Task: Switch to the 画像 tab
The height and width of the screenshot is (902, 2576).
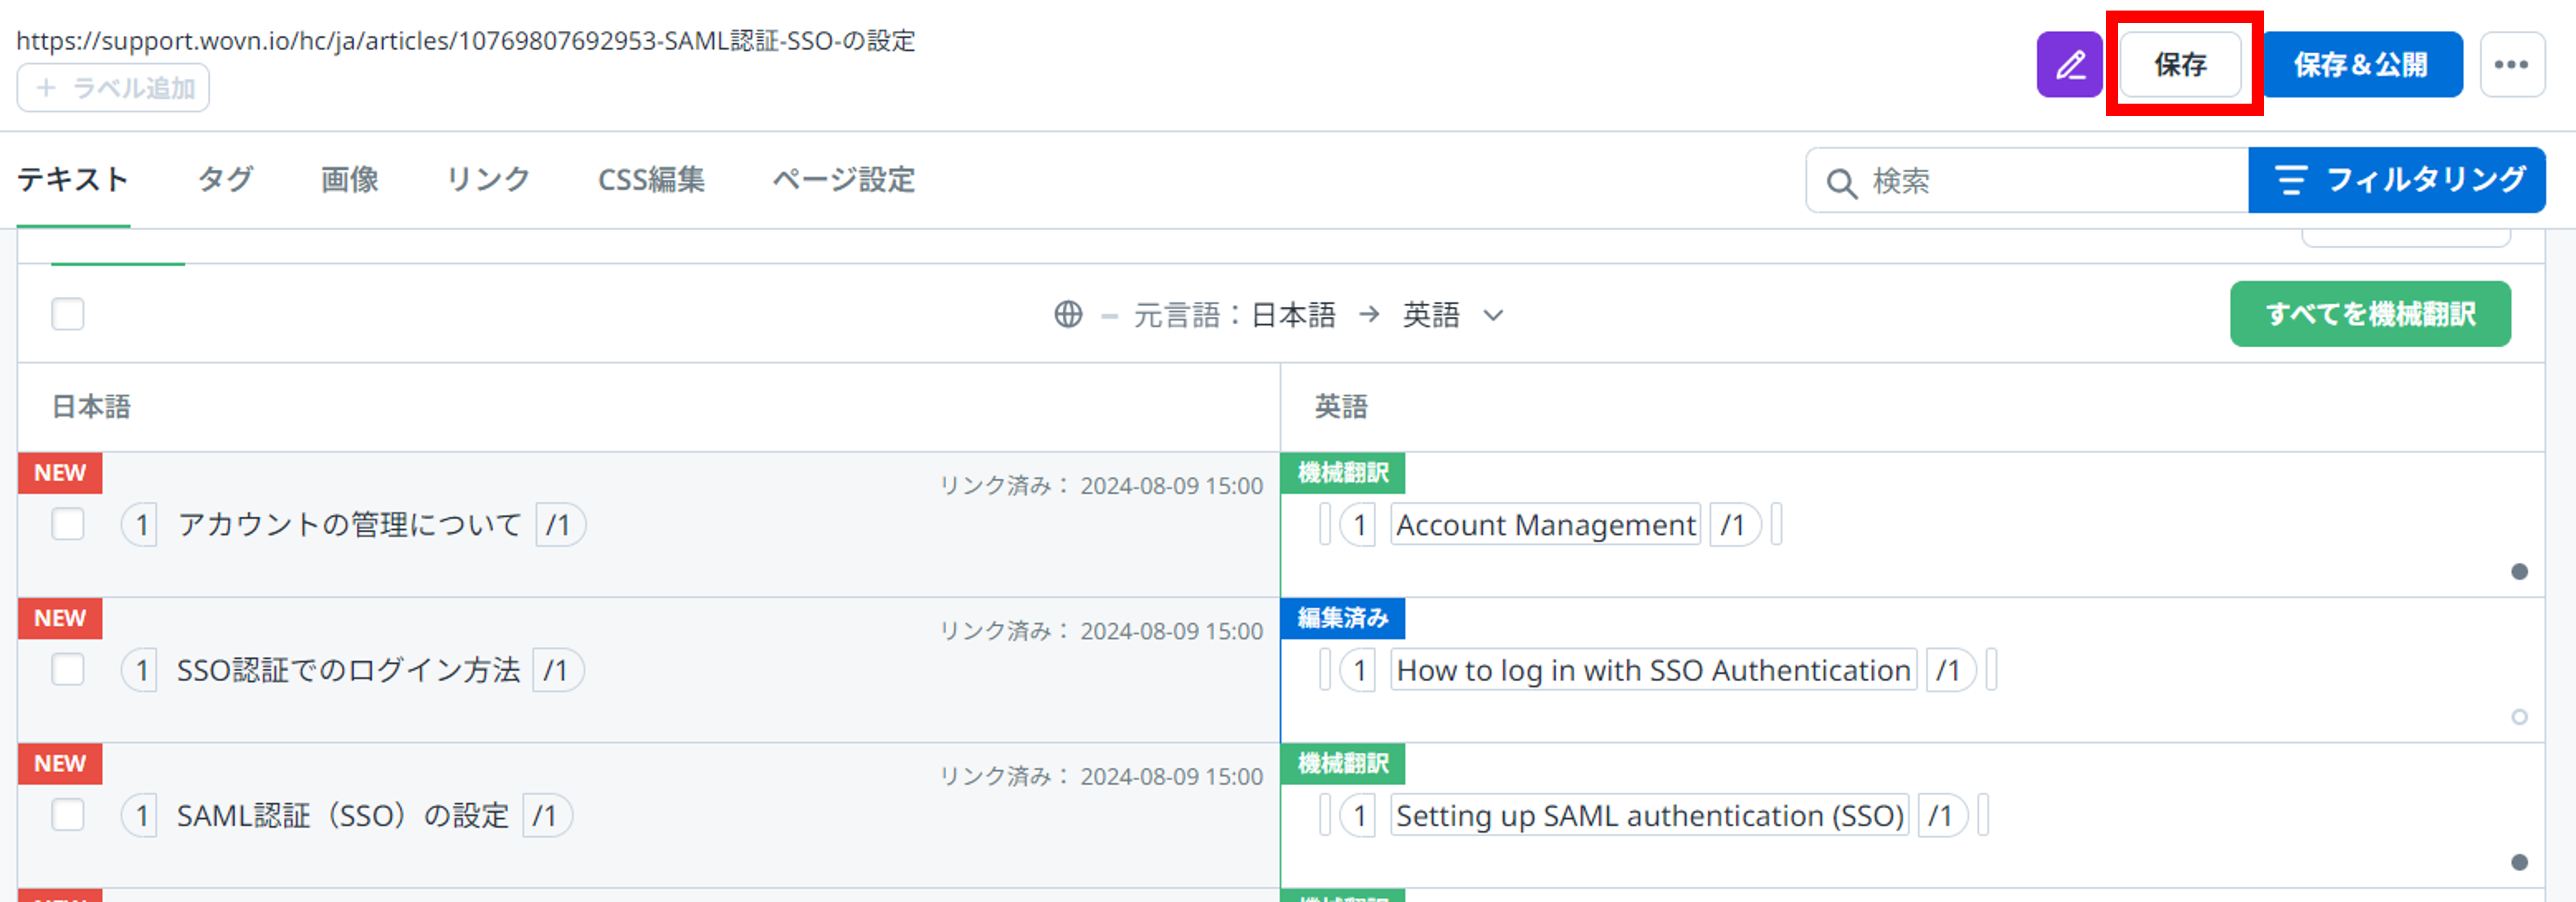Action: click(349, 180)
